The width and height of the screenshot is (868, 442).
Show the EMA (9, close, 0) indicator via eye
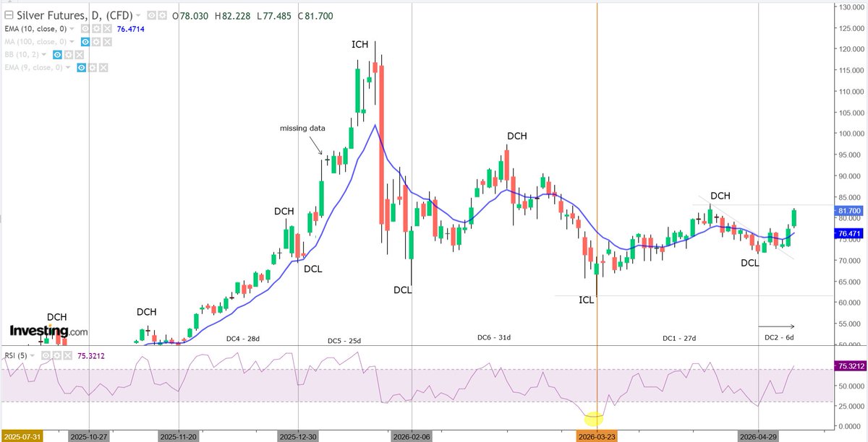(x=81, y=68)
